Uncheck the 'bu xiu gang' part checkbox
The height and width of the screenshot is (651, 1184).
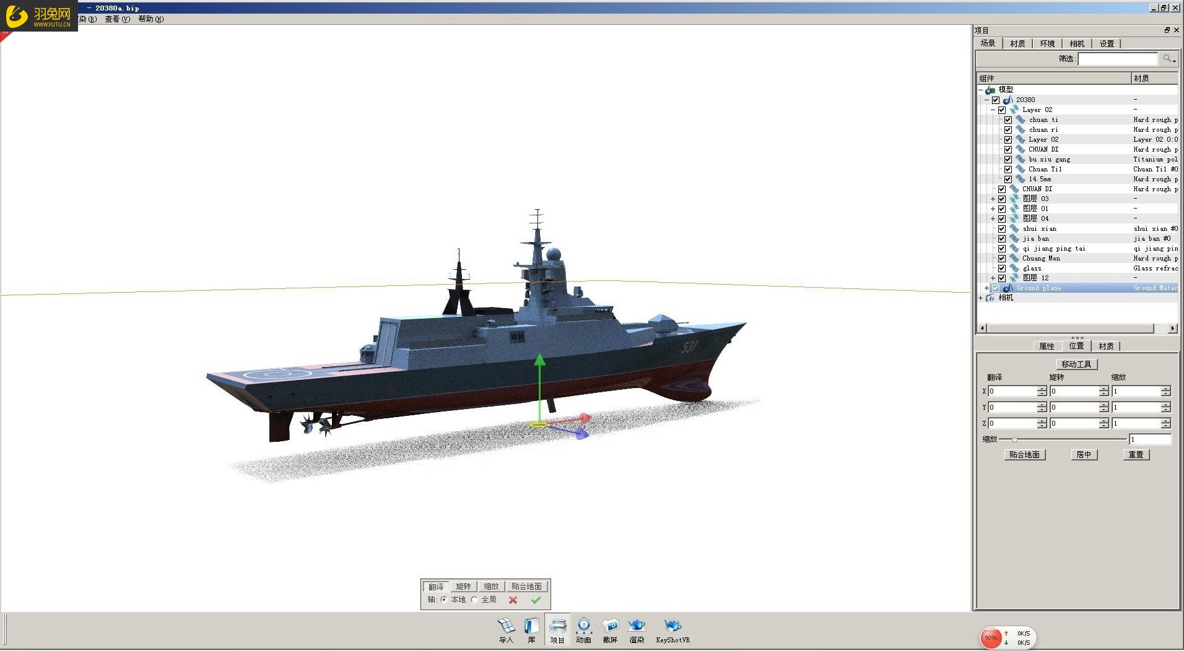[1008, 160]
